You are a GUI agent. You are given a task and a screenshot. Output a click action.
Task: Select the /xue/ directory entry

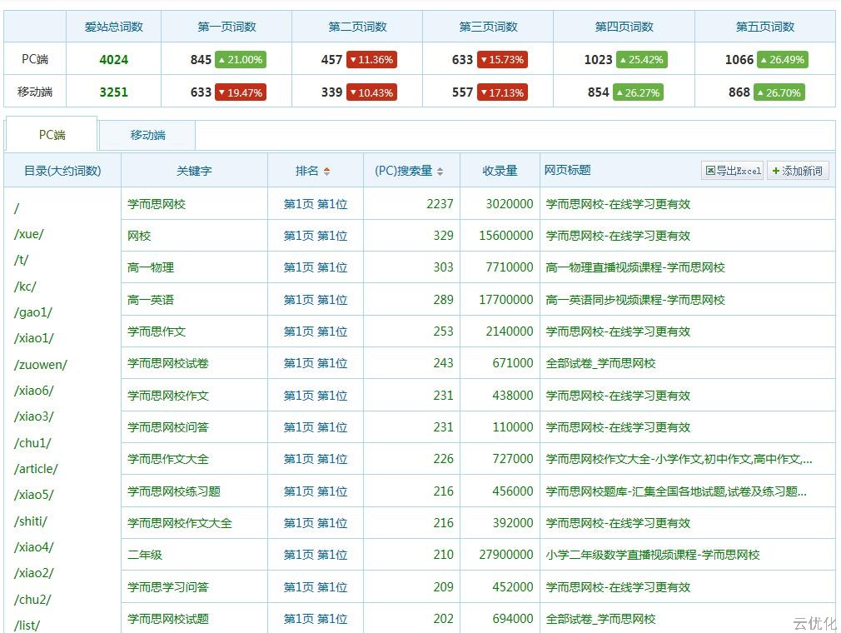[29, 234]
